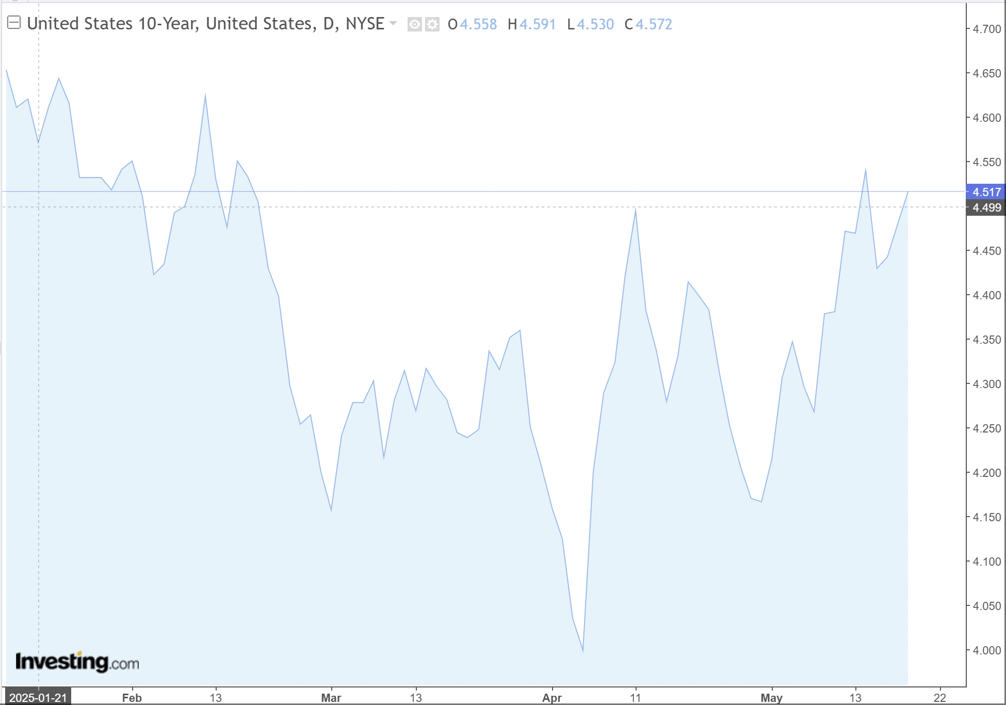This screenshot has height=705, width=1006.
Task: Open dropdown arrow after NYSE title
Action: pyautogui.click(x=393, y=23)
